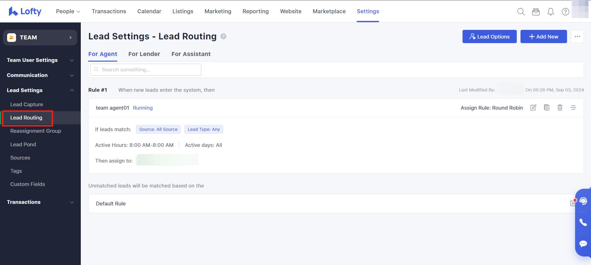This screenshot has width=591, height=265.
Task: Switch to the For Lender tab
Action: tap(144, 54)
